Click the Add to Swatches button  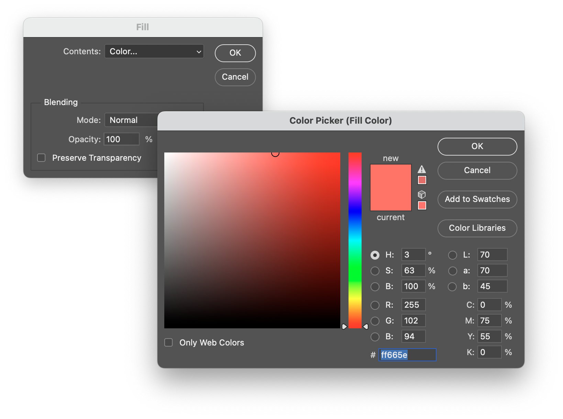pos(477,200)
